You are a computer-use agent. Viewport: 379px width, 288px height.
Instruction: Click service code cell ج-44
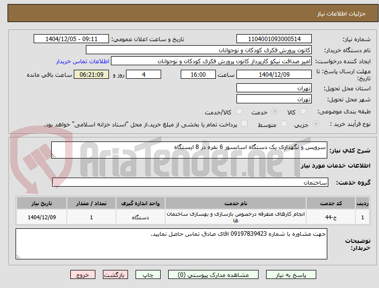331,217
